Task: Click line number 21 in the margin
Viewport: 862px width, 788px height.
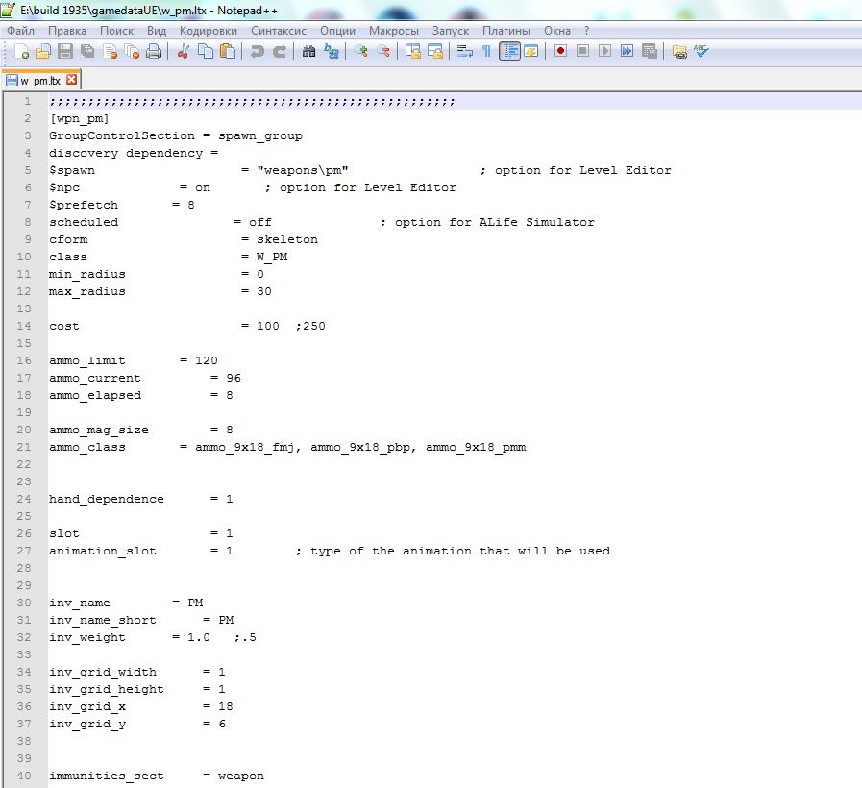Action: [x=24, y=447]
